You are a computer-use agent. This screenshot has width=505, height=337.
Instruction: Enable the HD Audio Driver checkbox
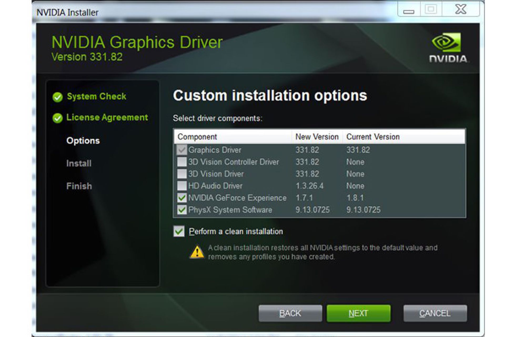point(182,186)
